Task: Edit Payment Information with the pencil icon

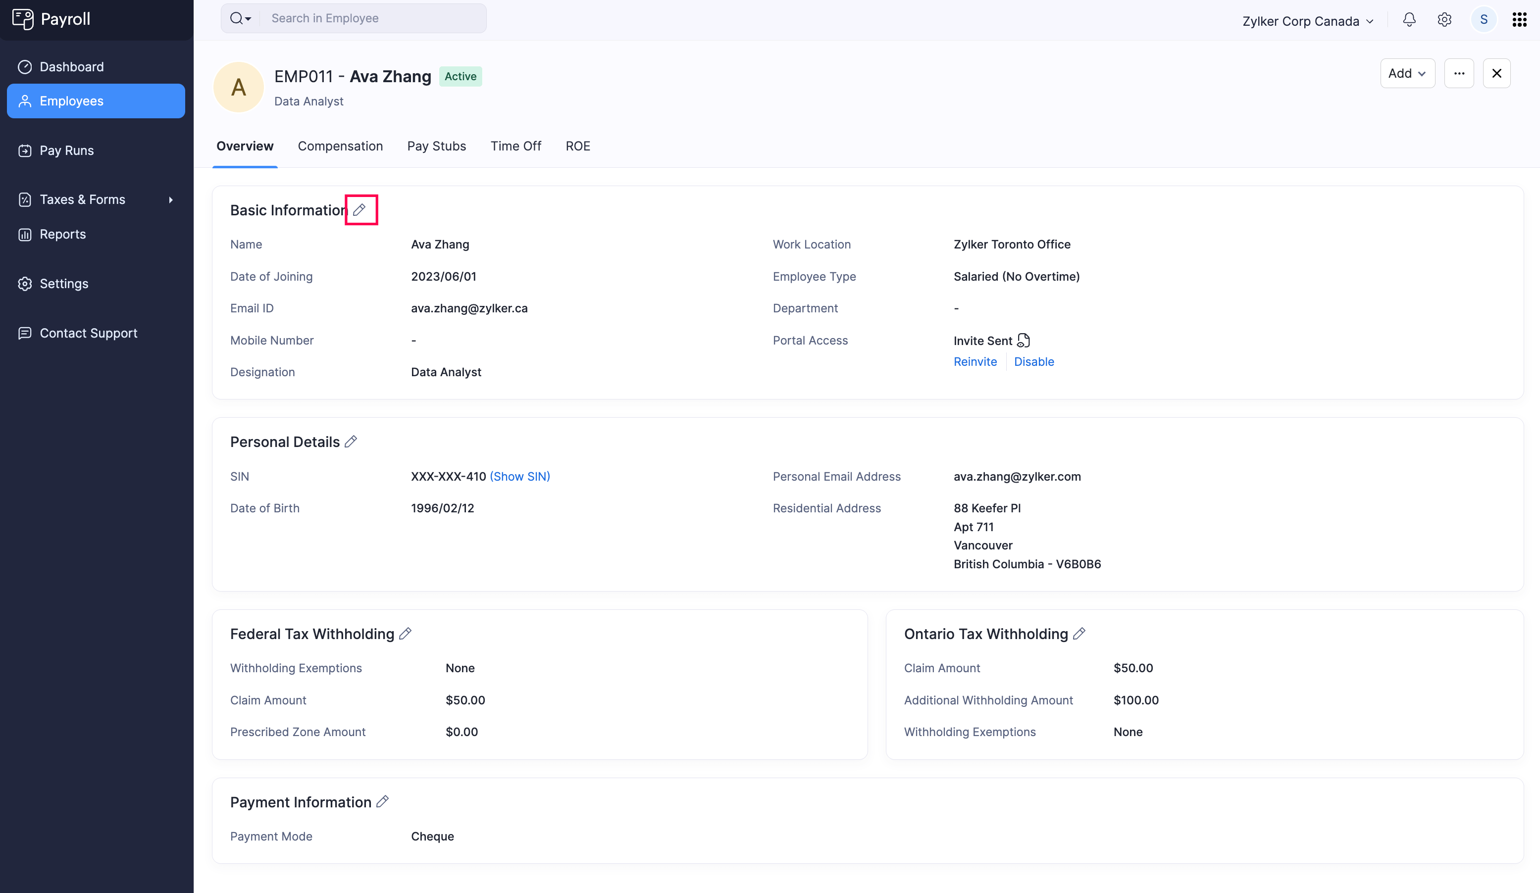Action: click(x=383, y=801)
